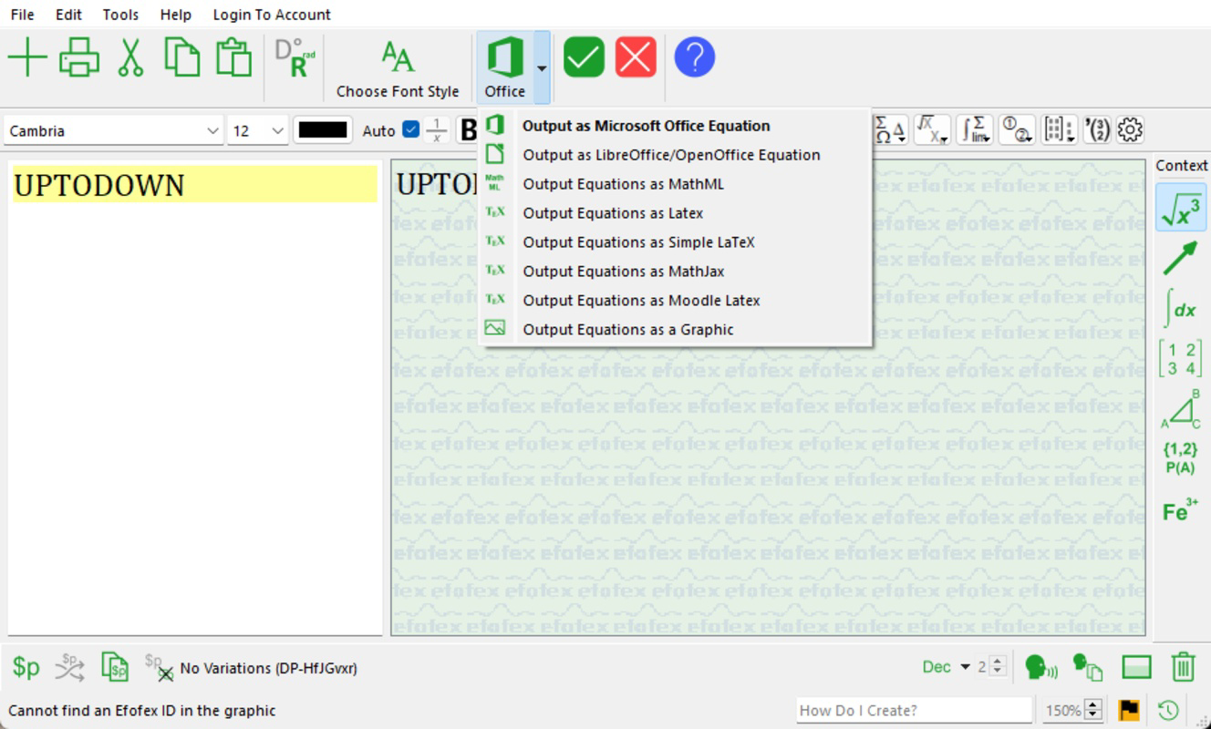Open the circled numbers dropdown
This screenshot has width=1211, height=729.
[x=1017, y=130]
